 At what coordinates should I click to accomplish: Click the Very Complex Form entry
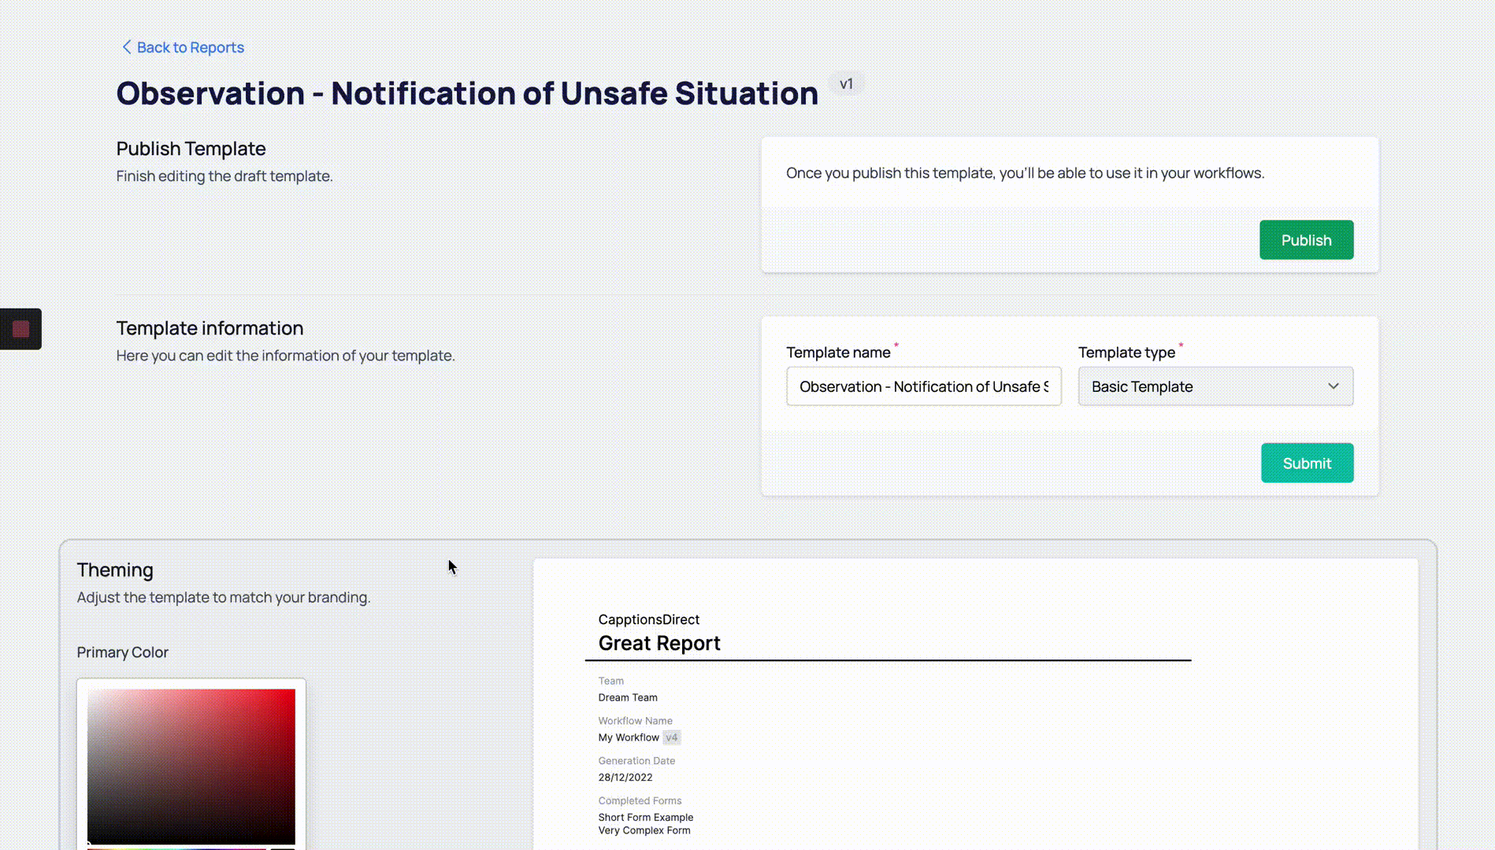(x=644, y=830)
